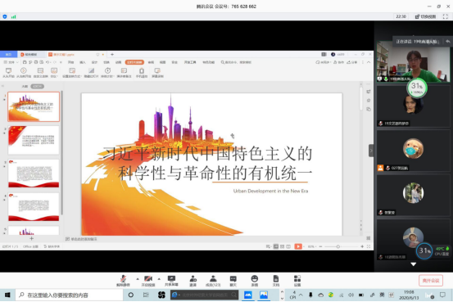Select the speaking participant's video thumbnail
The height and width of the screenshot is (302, 453).
point(413,61)
